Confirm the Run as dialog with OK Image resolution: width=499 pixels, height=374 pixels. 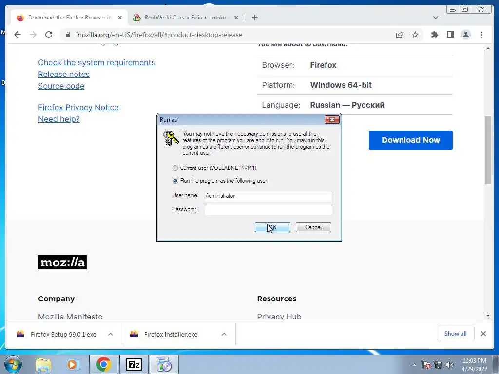pos(272,227)
